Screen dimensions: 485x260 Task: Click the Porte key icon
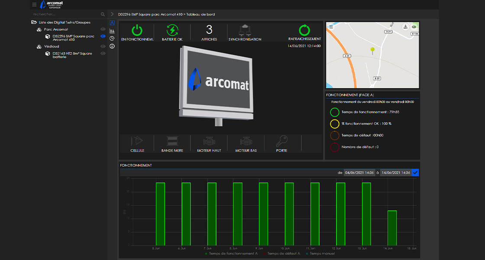[x=282, y=141]
